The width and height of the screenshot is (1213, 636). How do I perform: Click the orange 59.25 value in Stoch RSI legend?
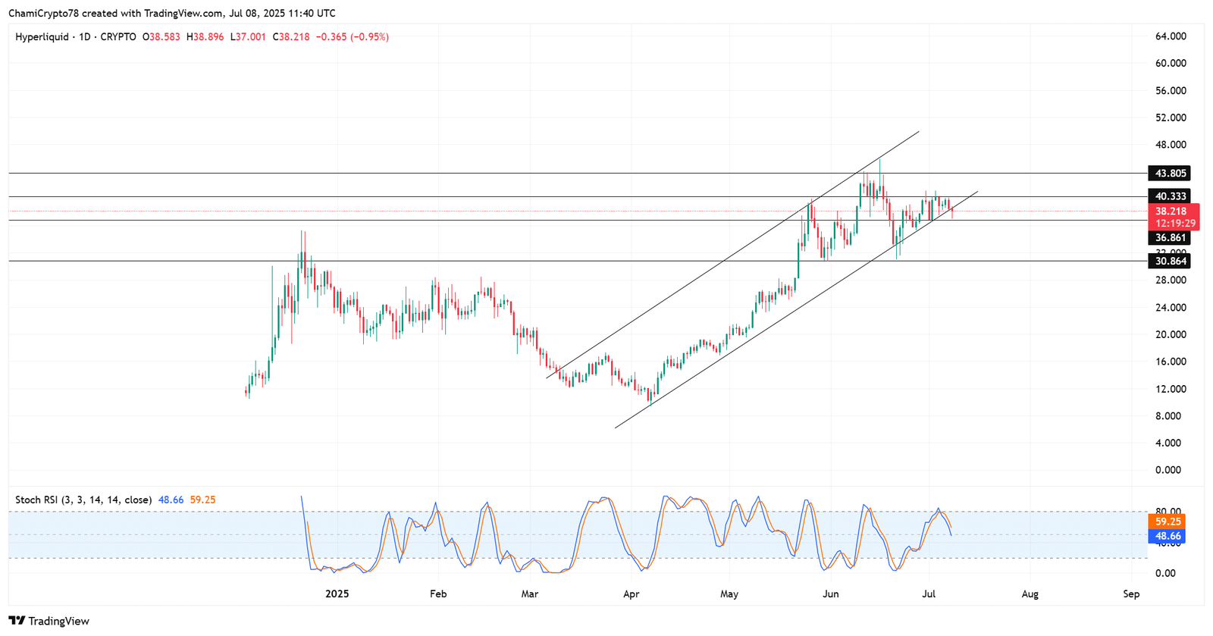202,500
